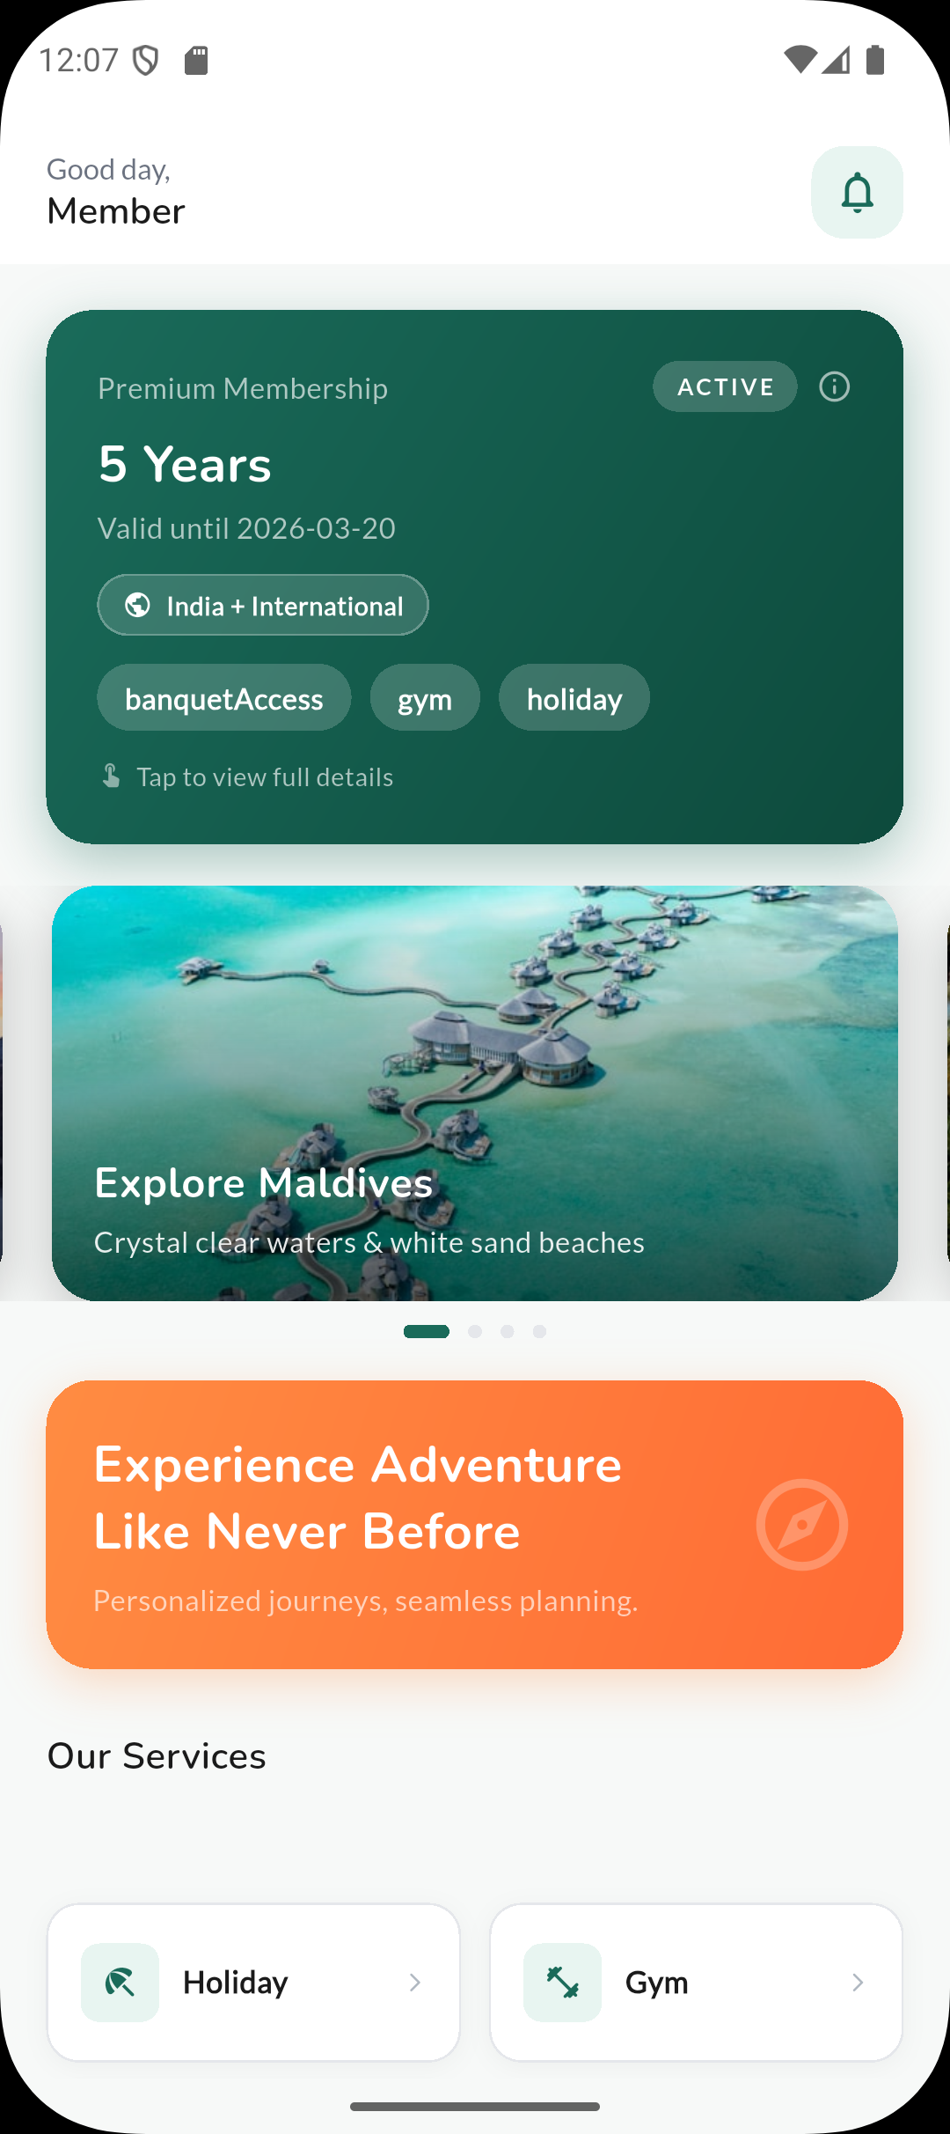Select the holiday benefit chip
950x2134 pixels.
pos(574,698)
